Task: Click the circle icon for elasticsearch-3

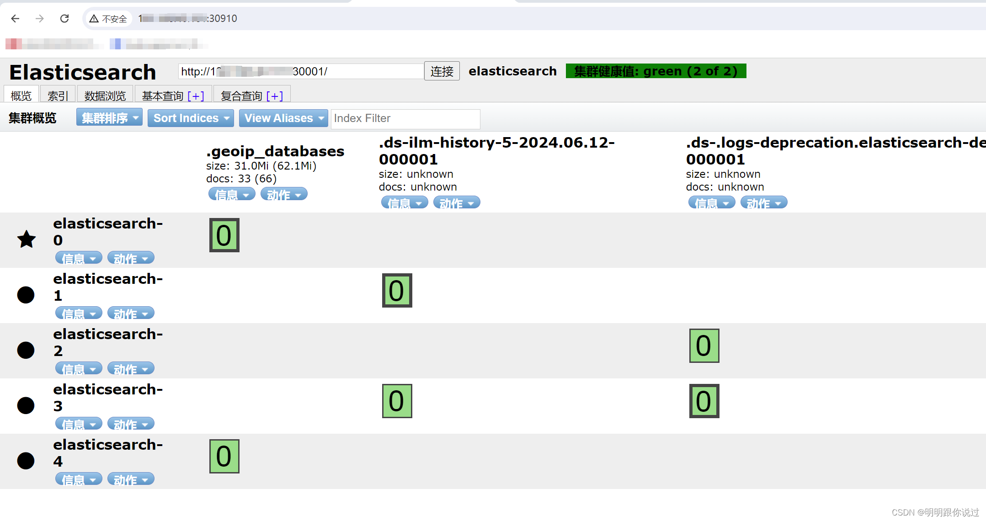Action: (x=26, y=403)
